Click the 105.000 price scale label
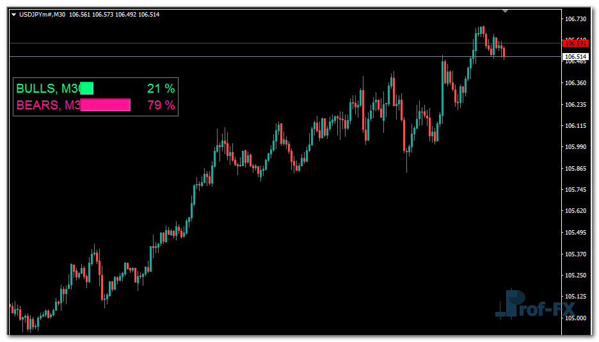This screenshot has height=342, width=599. [x=576, y=318]
